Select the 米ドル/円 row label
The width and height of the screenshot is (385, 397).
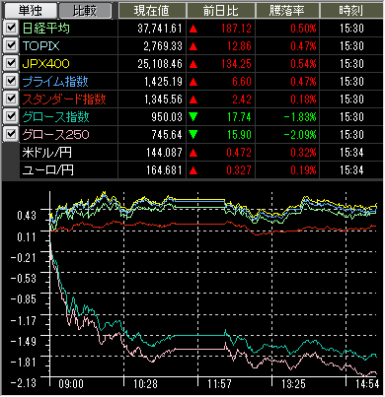[47, 153]
